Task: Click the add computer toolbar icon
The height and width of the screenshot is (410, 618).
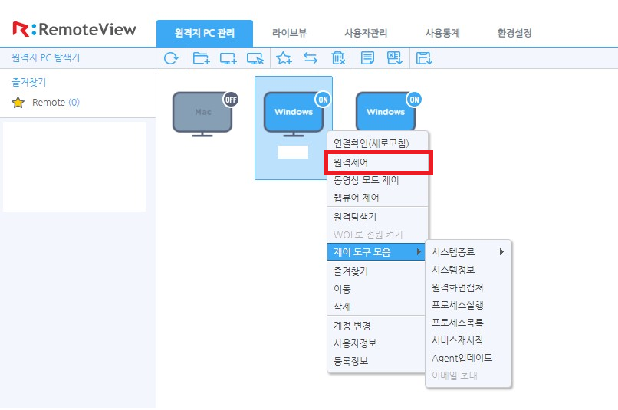Action: tap(228, 57)
